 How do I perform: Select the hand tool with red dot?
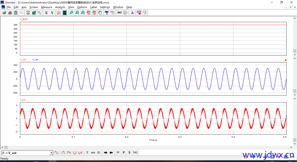[x=94, y=13]
